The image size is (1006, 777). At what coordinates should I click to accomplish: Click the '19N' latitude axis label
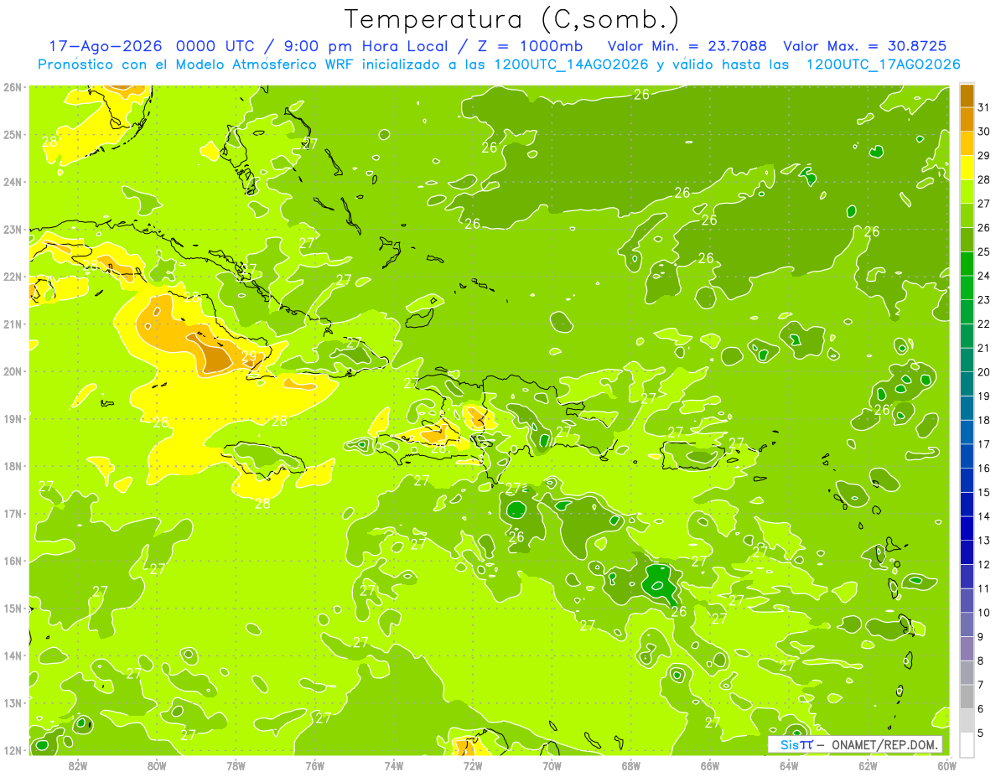13,418
